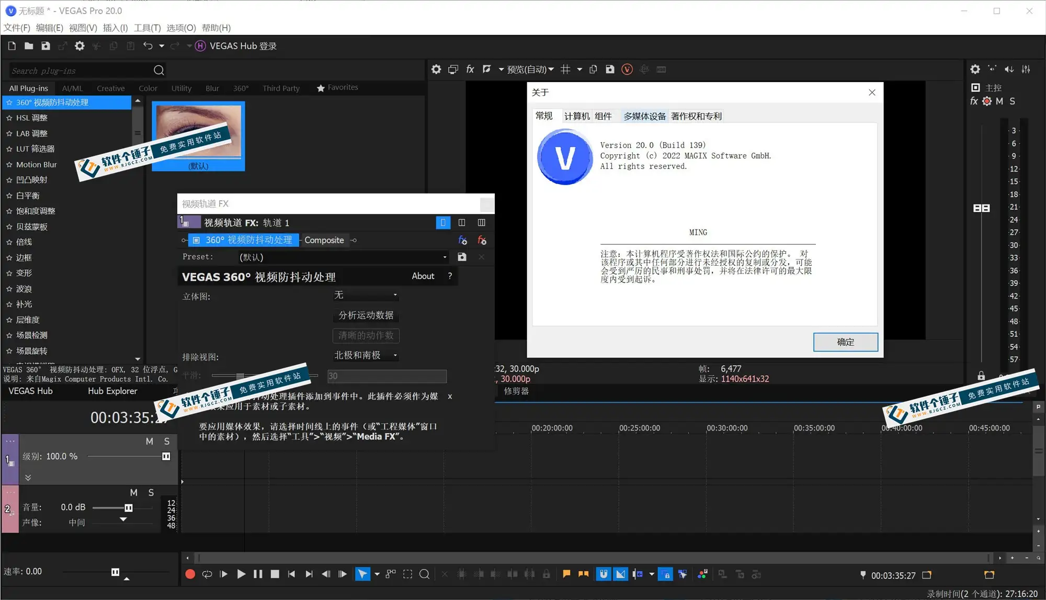Search plug-ins magnifier icon
Screen dimensions: 1046x600
click(159, 70)
